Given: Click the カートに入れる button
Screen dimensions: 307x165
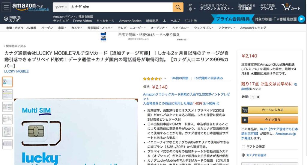Looking at the screenshot, I should click(270, 110).
